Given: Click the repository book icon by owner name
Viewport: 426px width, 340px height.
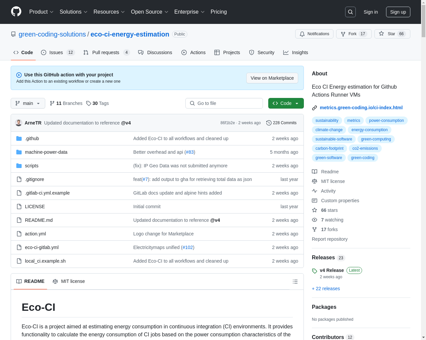Looking at the screenshot, I should click(x=13, y=34).
